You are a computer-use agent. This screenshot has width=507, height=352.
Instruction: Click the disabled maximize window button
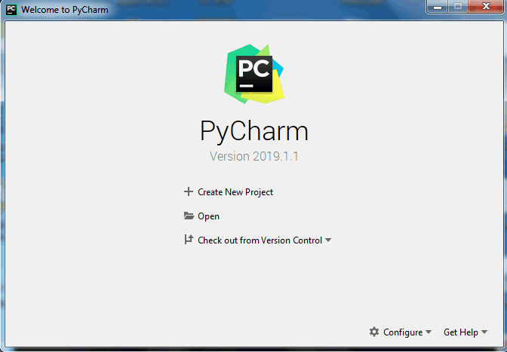pyautogui.click(x=458, y=7)
